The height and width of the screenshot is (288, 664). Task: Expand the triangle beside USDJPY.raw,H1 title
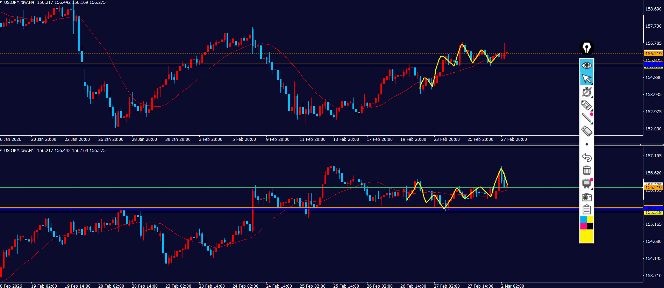[x=1, y=151]
